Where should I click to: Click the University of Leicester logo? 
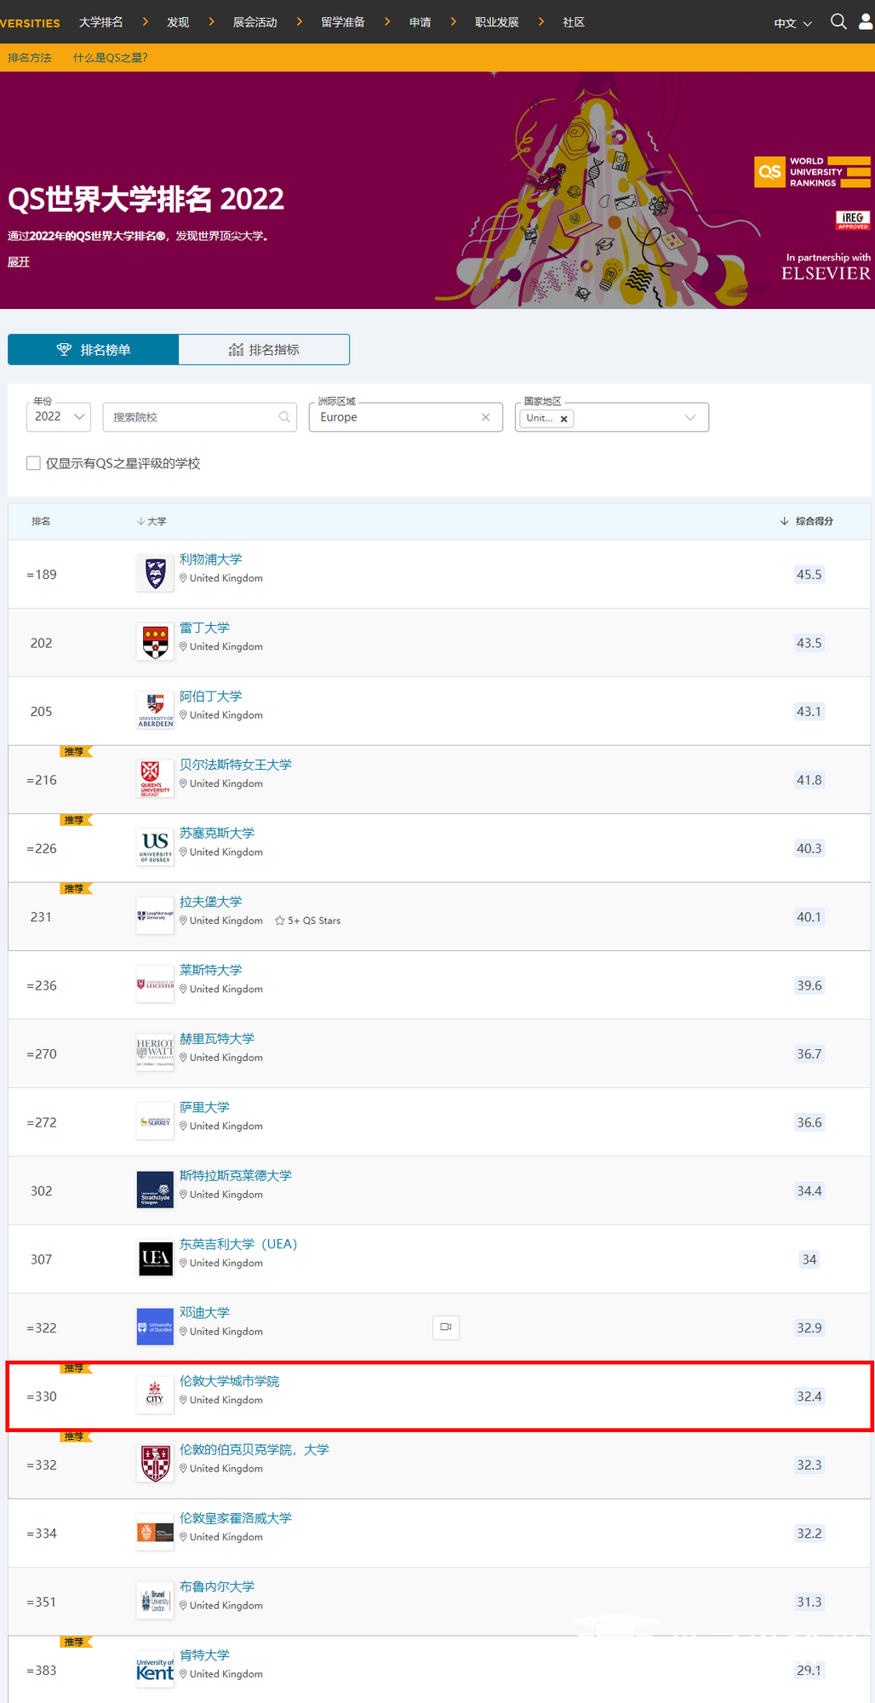(155, 984)
